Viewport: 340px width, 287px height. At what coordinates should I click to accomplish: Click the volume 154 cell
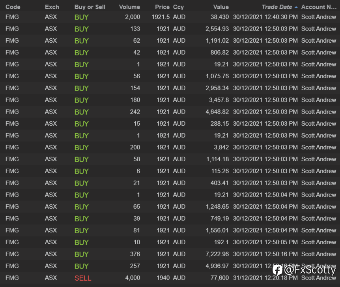(135, 88)
